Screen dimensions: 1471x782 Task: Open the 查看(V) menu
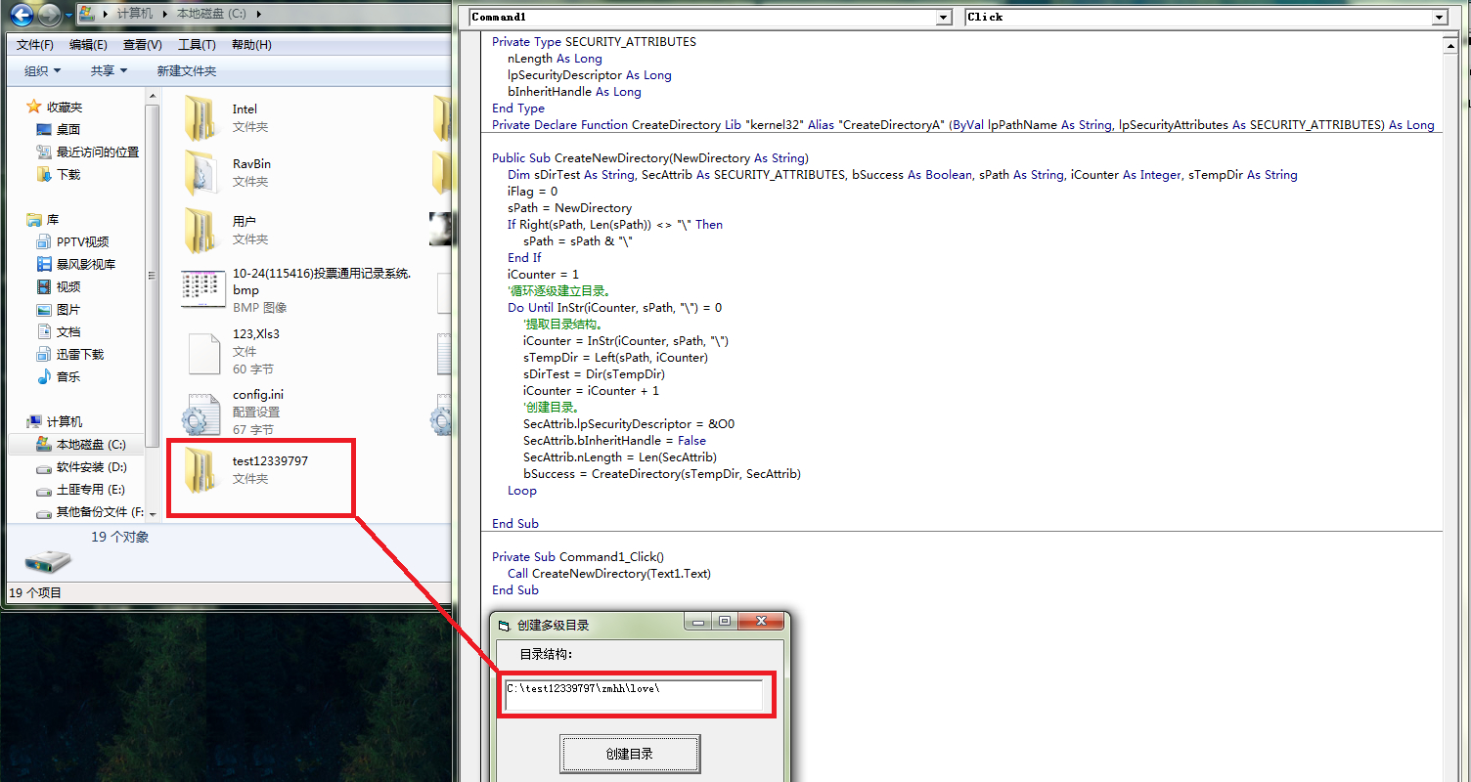coord(143,45)
